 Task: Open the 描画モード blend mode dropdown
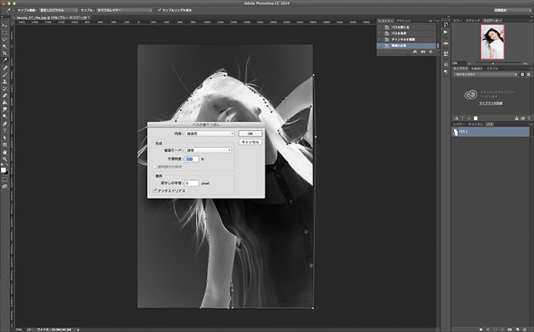[209, 150]
